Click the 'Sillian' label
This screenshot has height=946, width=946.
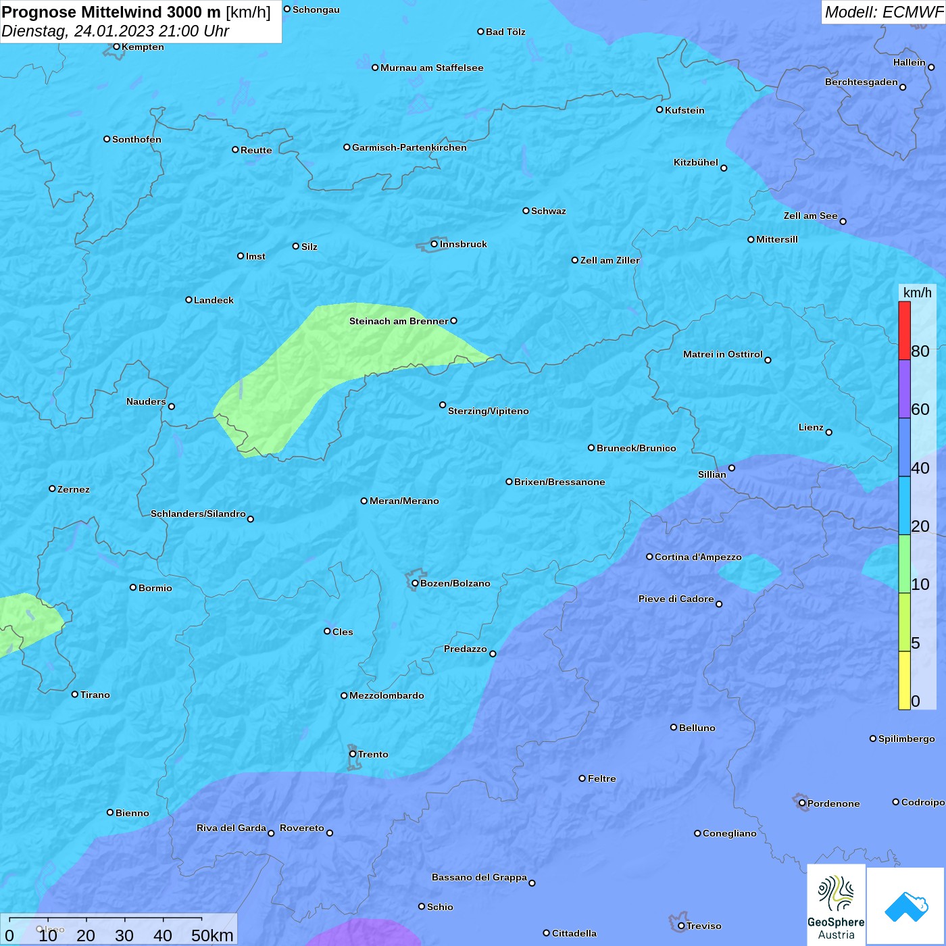712,474
